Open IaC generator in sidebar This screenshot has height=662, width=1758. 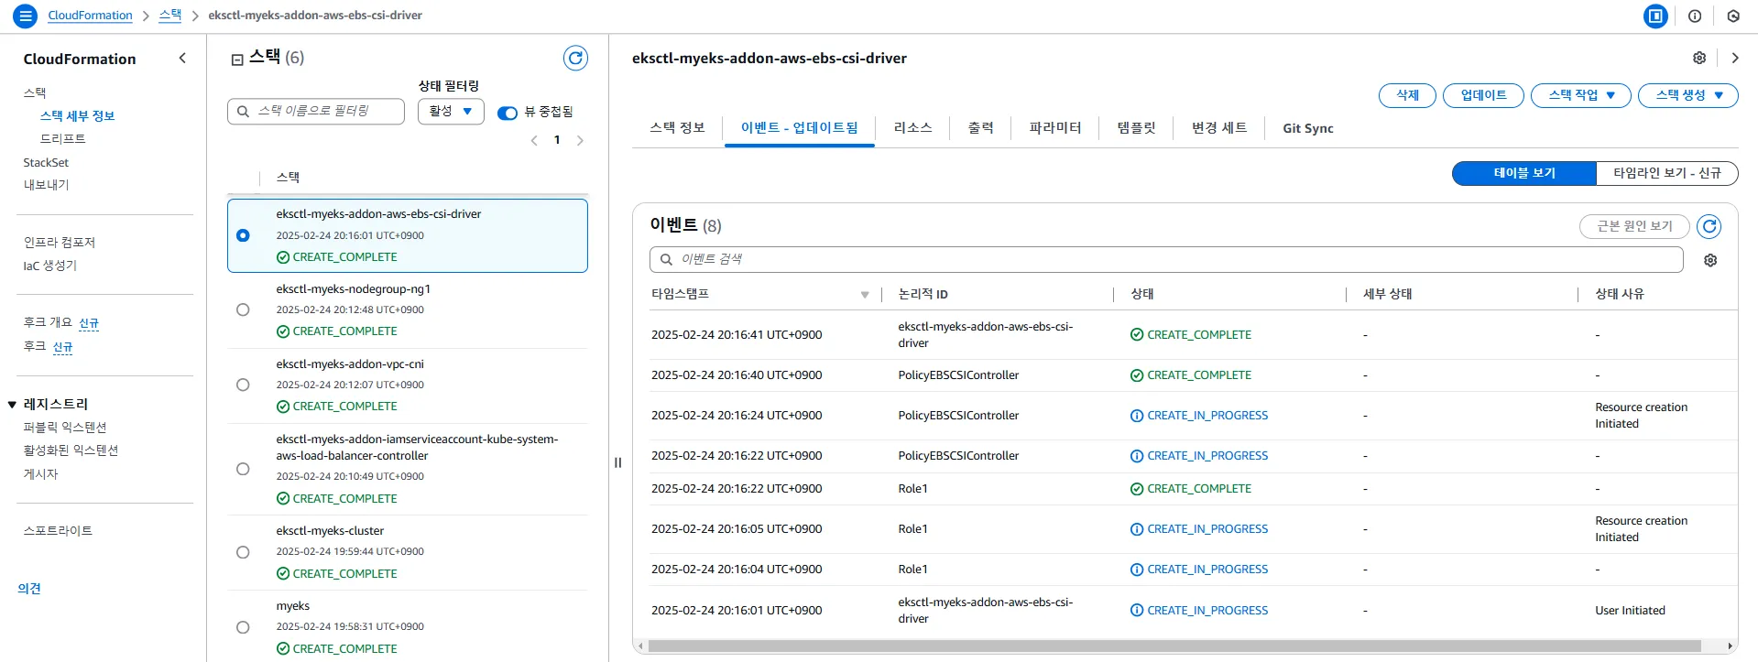(x=50, y=266)
